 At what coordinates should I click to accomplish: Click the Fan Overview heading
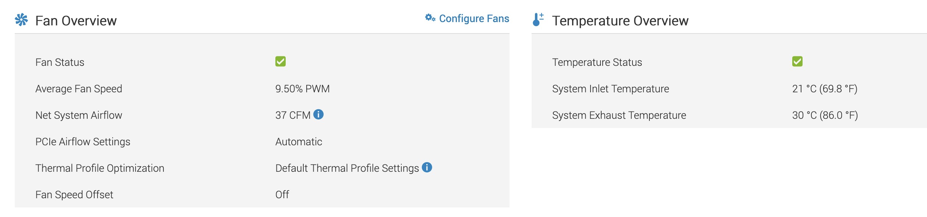[x=76, y=21]
